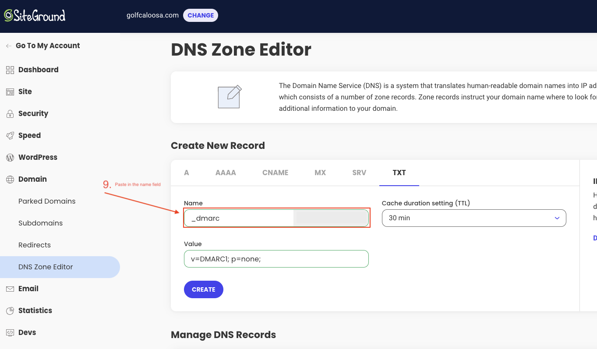The image size is (597, 349).
Task: Open the Dashboard section from the sidebar
Action: coord(38,70)
